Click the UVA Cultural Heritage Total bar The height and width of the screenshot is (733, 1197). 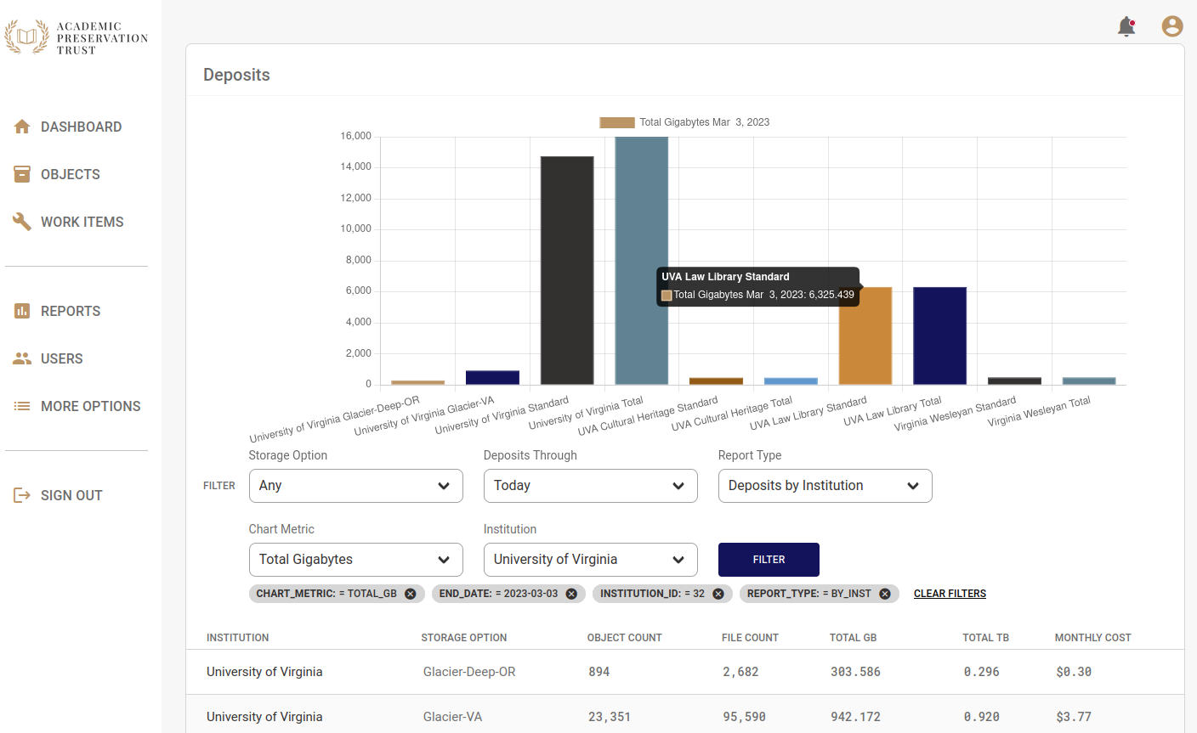click(791, 381)
